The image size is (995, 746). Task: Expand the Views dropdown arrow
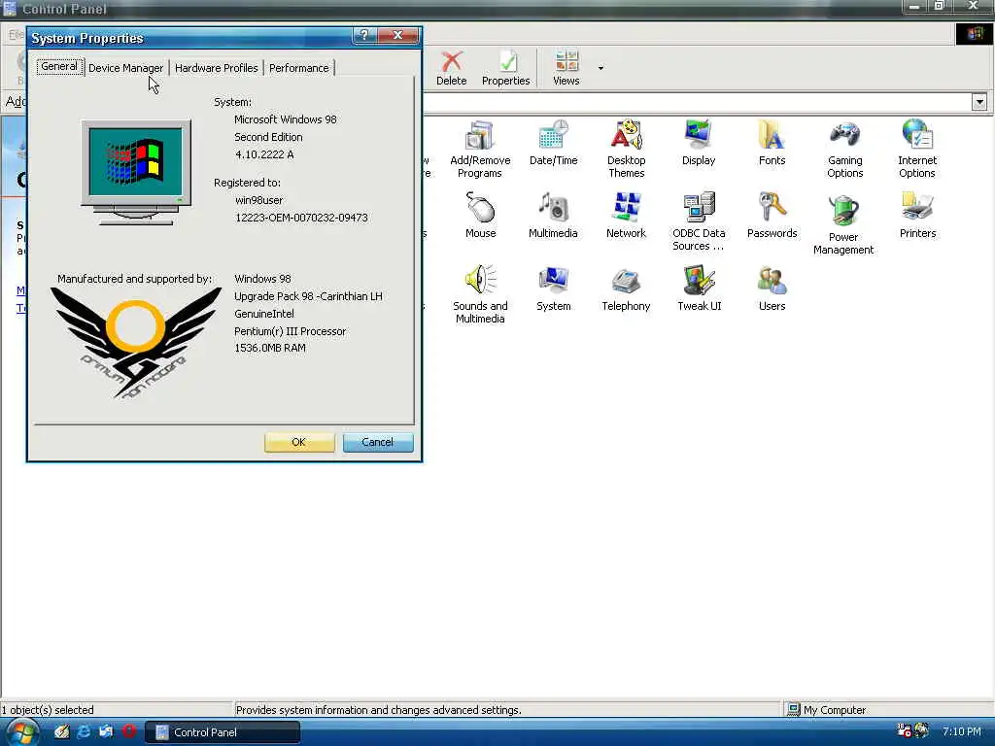point(600,68)
